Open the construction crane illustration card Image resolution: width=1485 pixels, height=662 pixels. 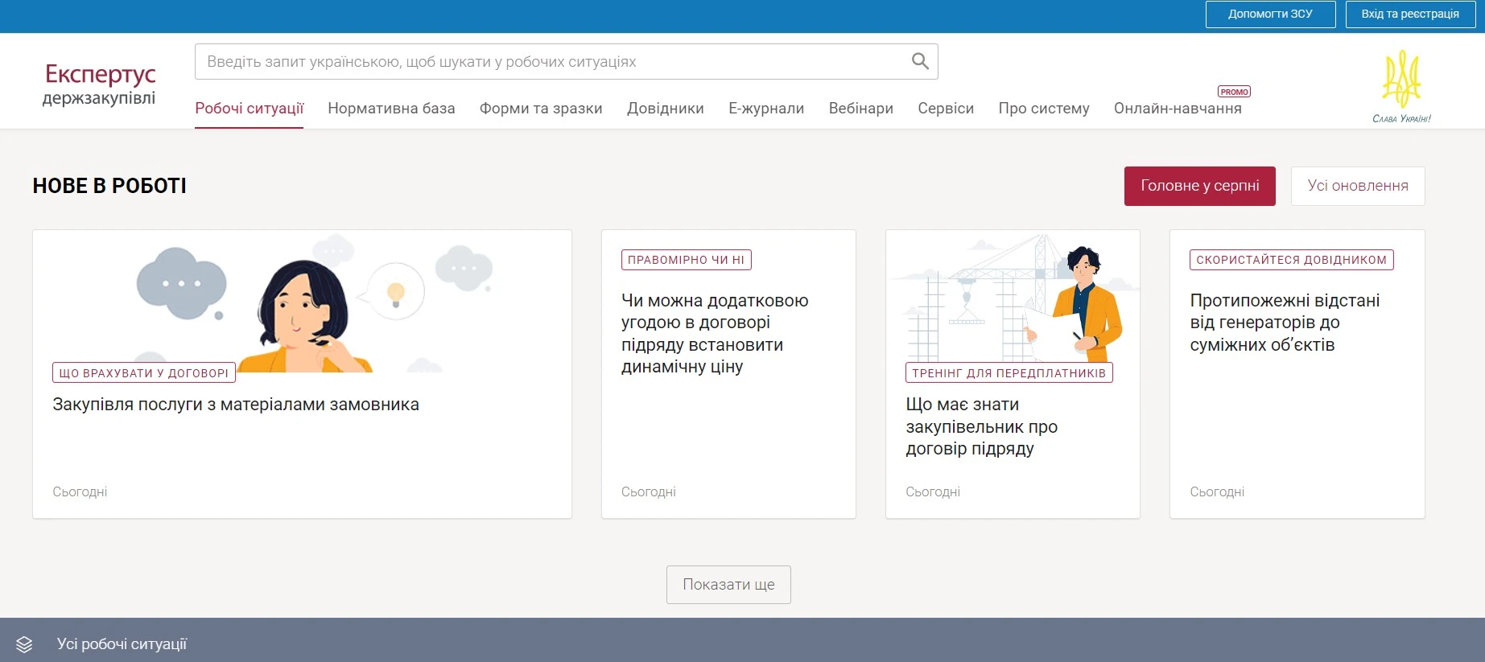(1013, 298)
